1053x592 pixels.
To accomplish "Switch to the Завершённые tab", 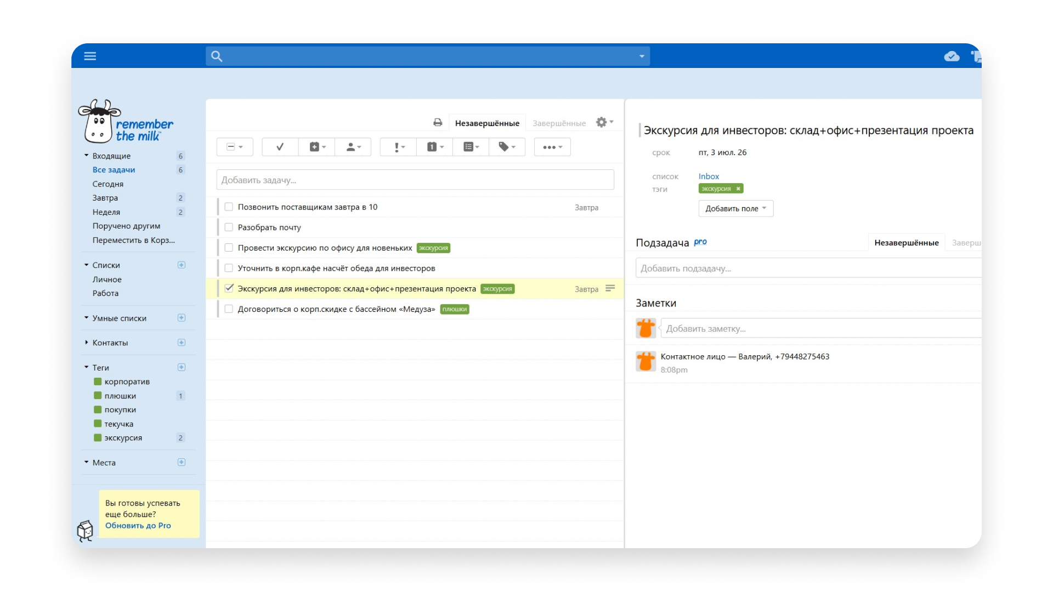I will point(559,123).
